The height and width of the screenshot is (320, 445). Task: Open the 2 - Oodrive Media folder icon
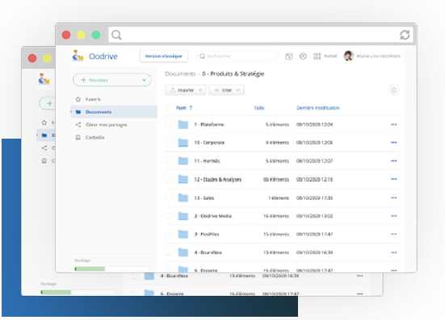(183, 216)
